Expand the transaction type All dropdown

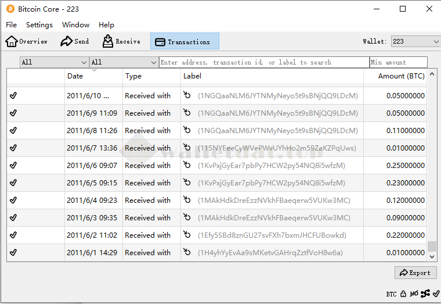(124, 62)
